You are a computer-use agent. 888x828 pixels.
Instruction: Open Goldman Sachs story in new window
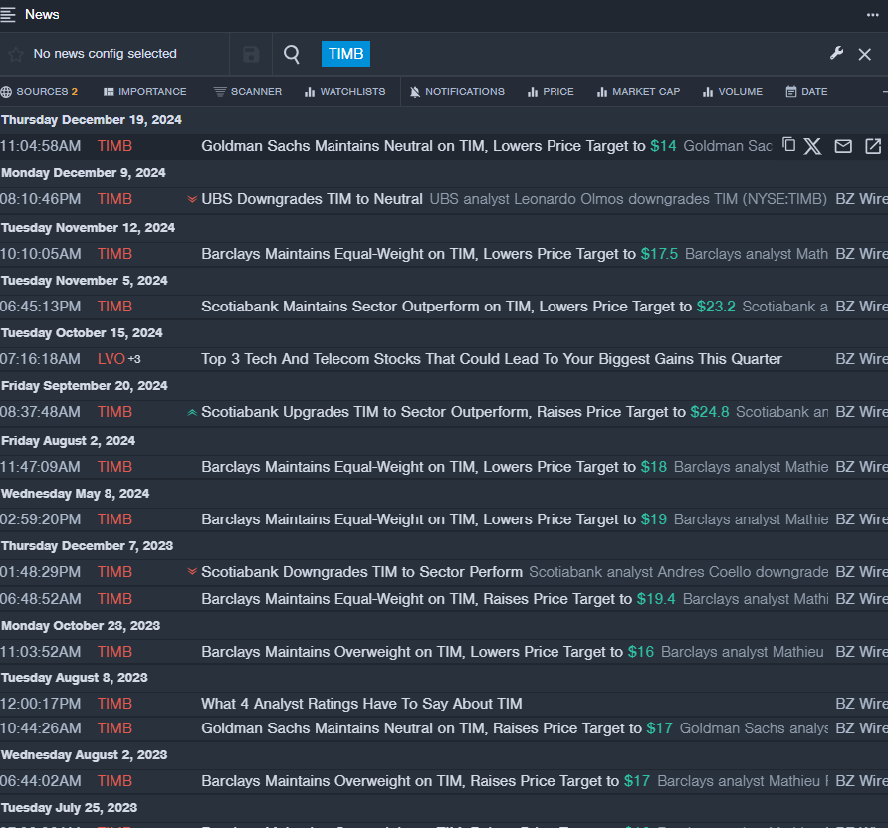(873, 146)
